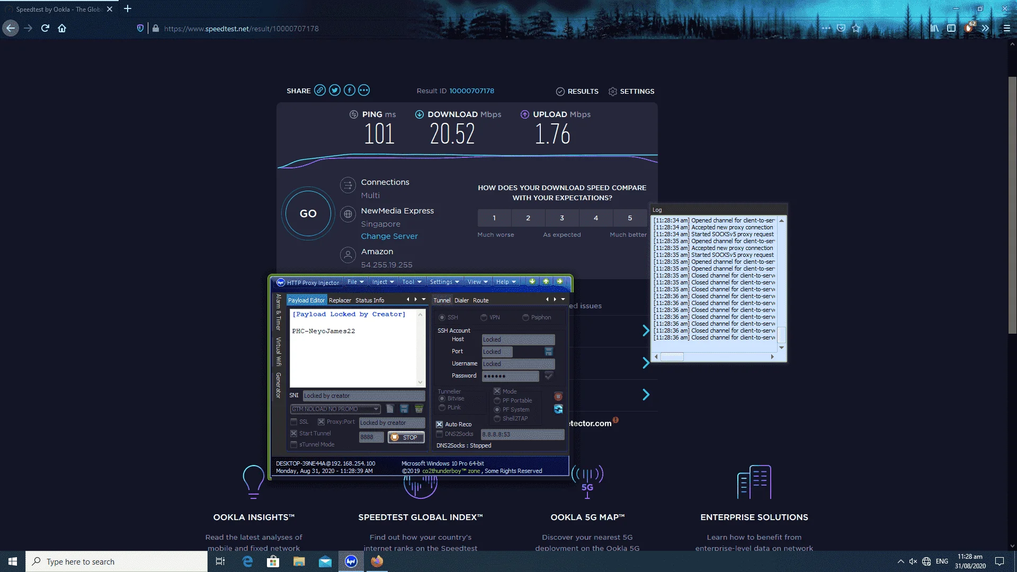Share result on Twitter
Image resolution: width=1017 pixels, height=572 pixels.
335,91
